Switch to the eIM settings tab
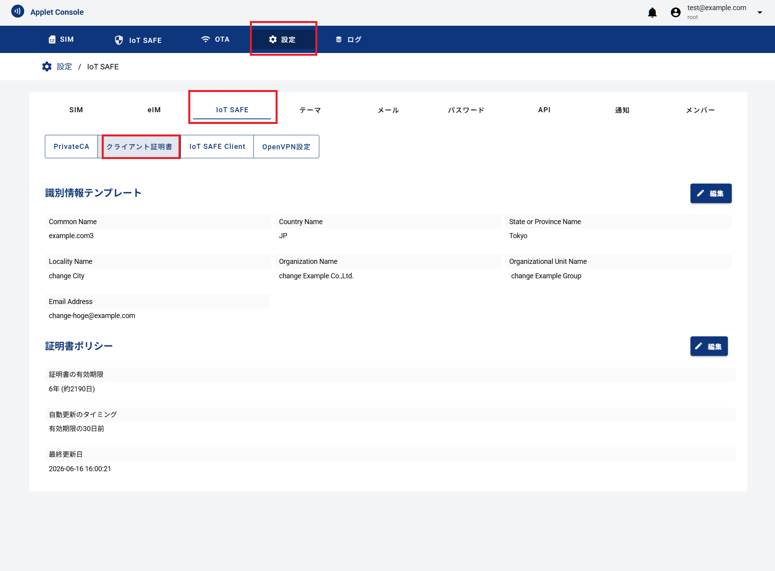The image size is (775, 571). point(154,110)
